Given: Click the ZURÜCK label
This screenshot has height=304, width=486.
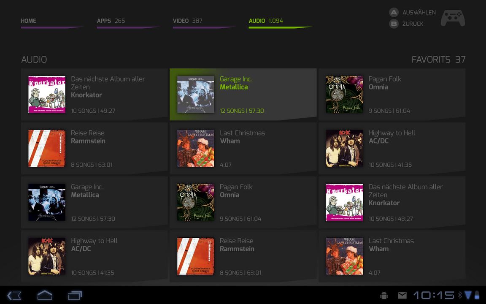Looking at the screenshot, I should [x=413, y=24].
